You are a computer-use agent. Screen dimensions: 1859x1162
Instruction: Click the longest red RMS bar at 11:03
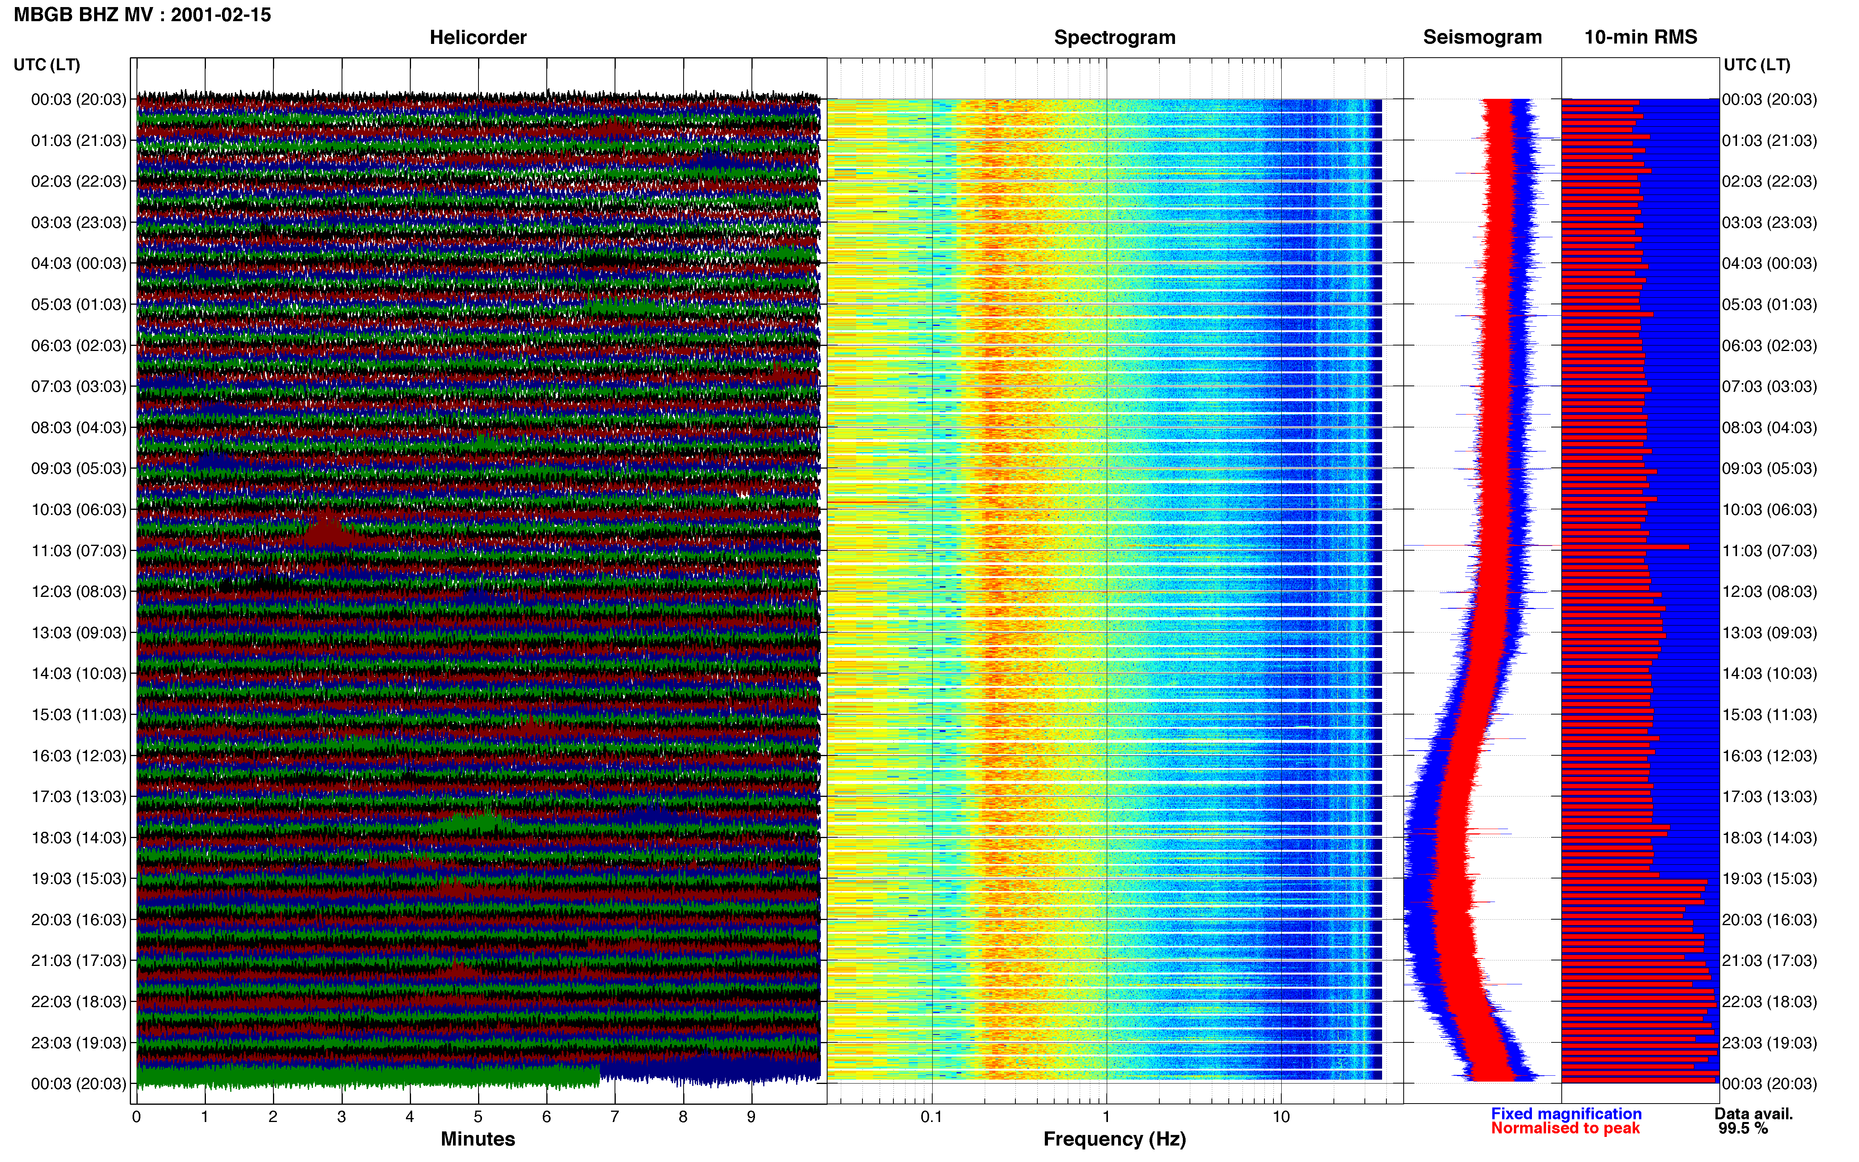[x=1624, y=546]
